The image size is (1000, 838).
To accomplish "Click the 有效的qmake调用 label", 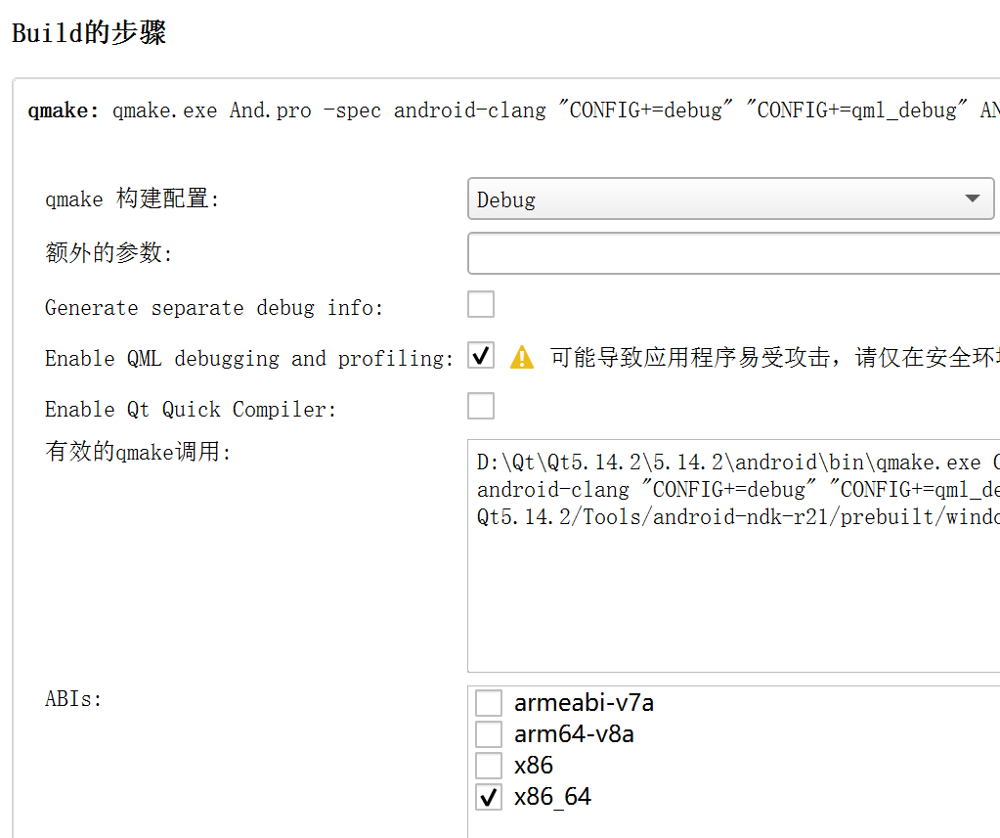I will (x=138, y=453).
